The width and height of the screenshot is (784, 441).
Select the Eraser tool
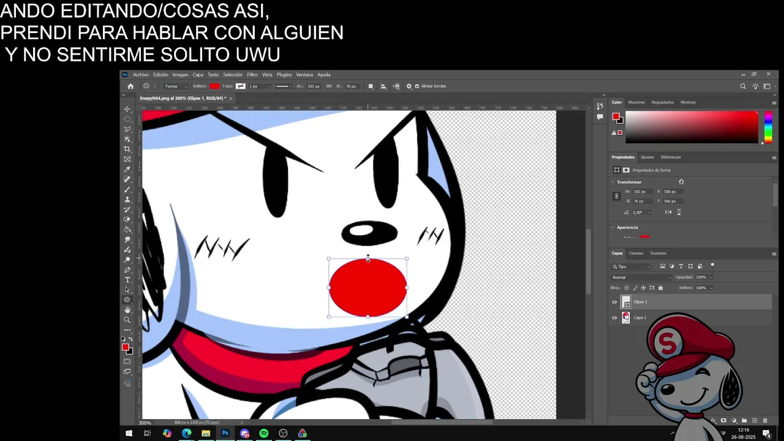click(x=127, y=219)
